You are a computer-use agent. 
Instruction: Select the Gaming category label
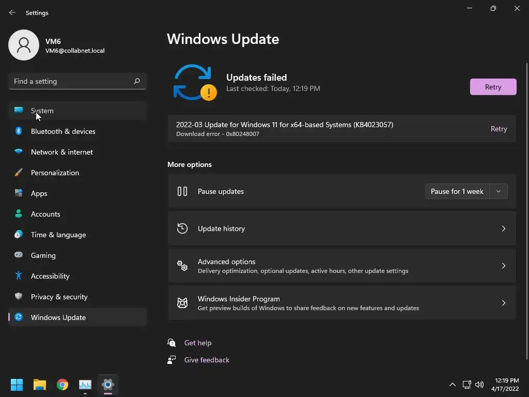[43, 255]
